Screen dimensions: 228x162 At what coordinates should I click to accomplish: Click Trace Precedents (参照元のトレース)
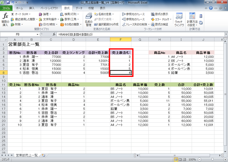(x=133, y=14)
